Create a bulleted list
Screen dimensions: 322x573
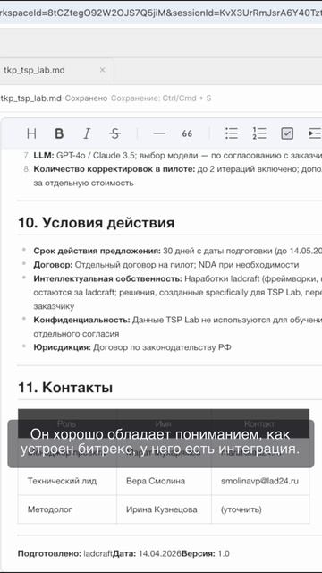point(232,133)
